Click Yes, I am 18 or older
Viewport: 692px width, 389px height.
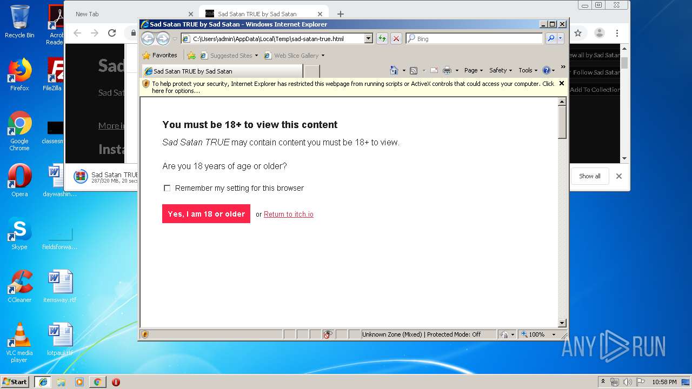206,214
